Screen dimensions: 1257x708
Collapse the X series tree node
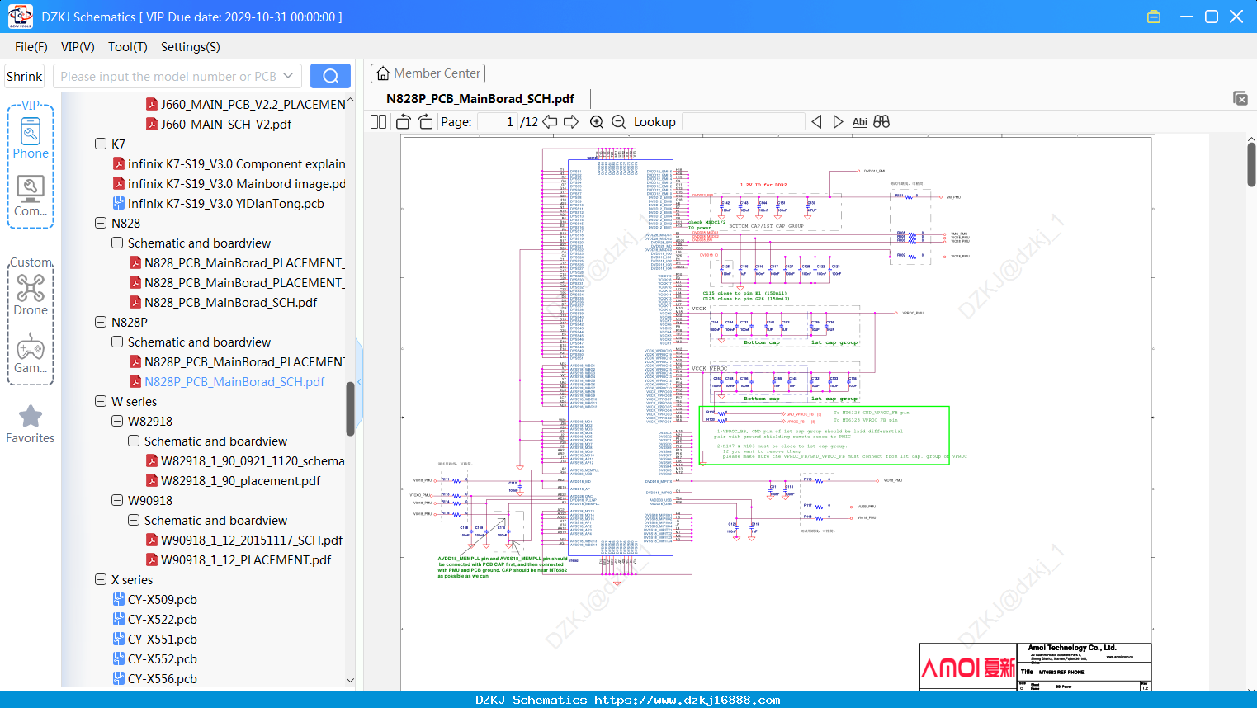[x=101, y=579]
